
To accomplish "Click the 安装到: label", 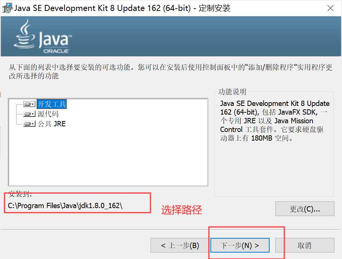I will tap(20, 194).
